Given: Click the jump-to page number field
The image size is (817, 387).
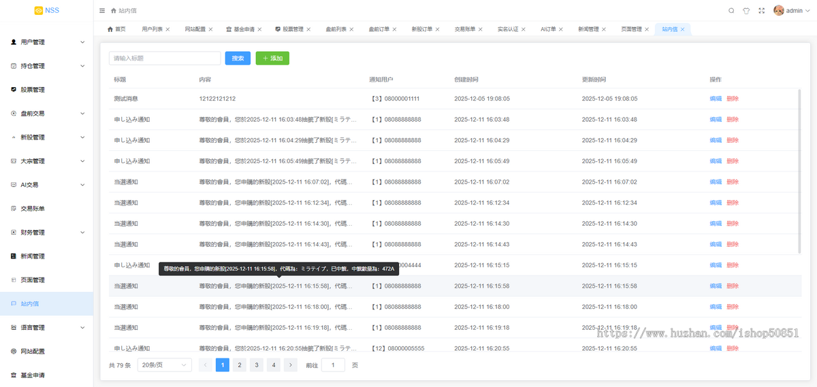Looking at the screenshot, I should (333, 365).
